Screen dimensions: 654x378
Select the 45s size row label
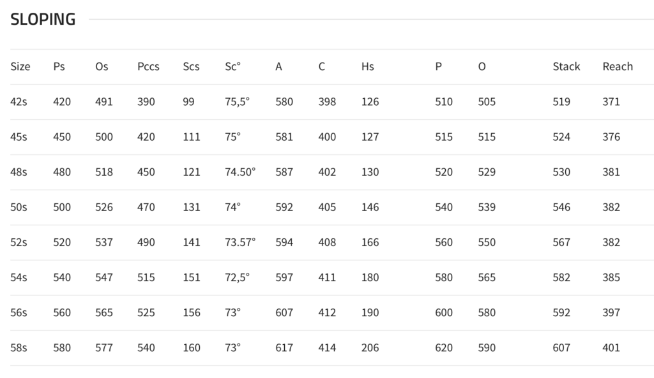coord(19,137)
